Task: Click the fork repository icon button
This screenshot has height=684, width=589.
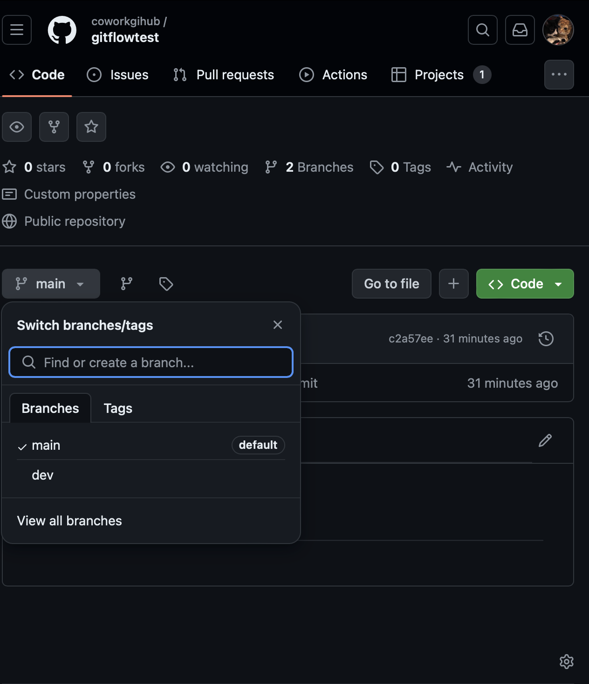Action: (x=54, y=127)
